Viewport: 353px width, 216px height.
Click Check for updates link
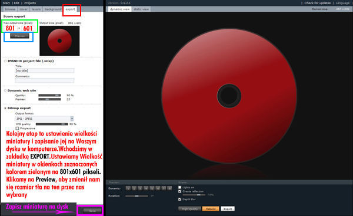(x=318, y=3)
